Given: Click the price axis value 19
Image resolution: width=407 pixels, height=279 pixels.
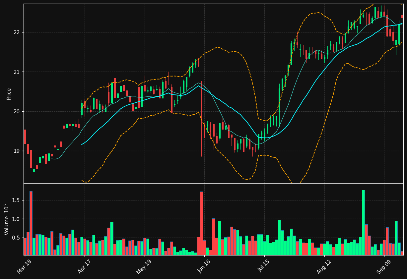Looking at the screenshot, I should click(x=17, y=151).
